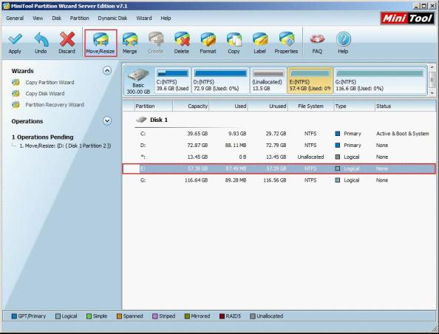The height and width of the screenshot is (334, 439).
Task: Select the G: partition row
Action: point(279,180)
